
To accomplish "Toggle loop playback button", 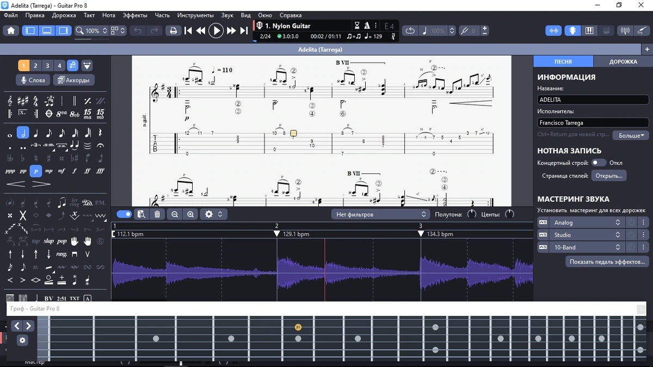I will [x=410, y=30].
